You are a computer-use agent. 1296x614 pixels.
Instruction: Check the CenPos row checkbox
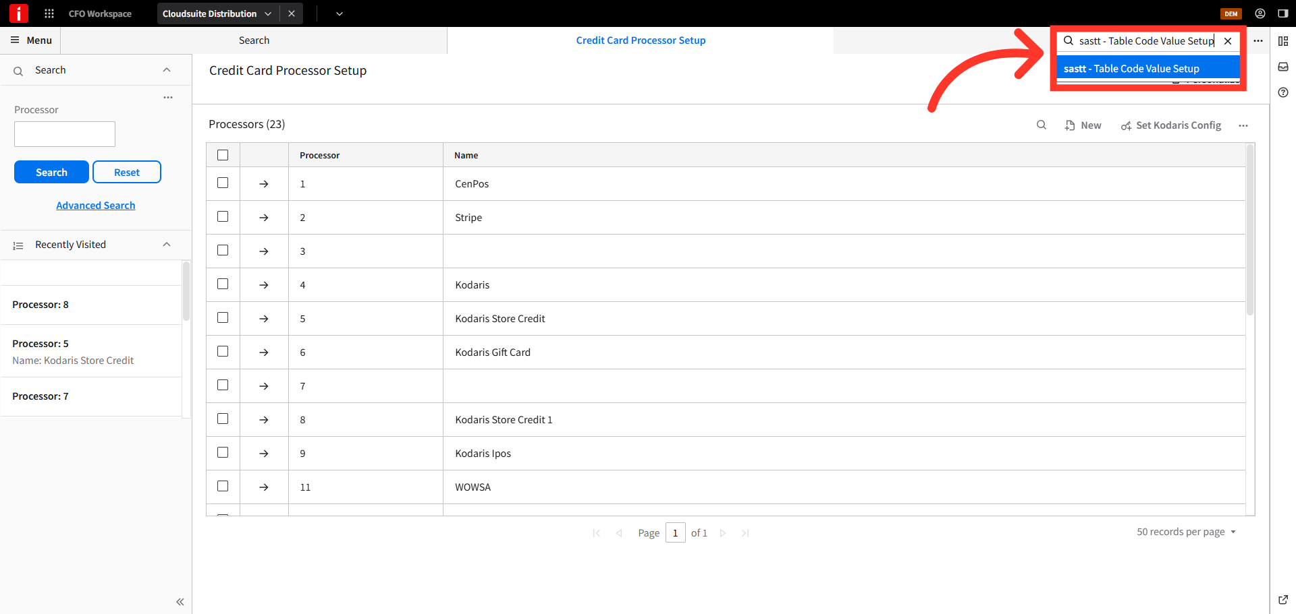coord(223,183)
